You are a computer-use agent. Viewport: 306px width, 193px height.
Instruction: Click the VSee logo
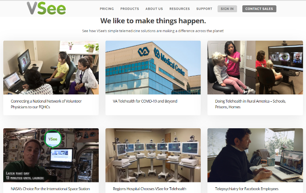point(46,8)
